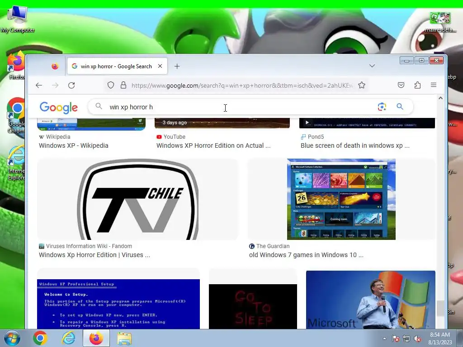Select the pinned Firefox tab
Image resolution: width=463 pixels, height=347 pixels.
pos(55,66)
